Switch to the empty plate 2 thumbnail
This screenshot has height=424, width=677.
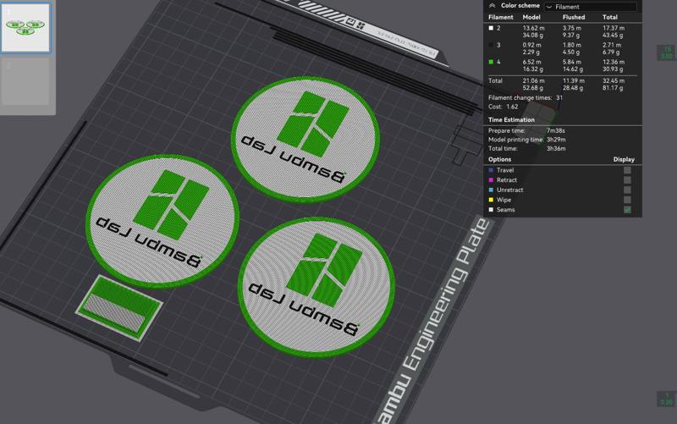[x=27, y=82]
